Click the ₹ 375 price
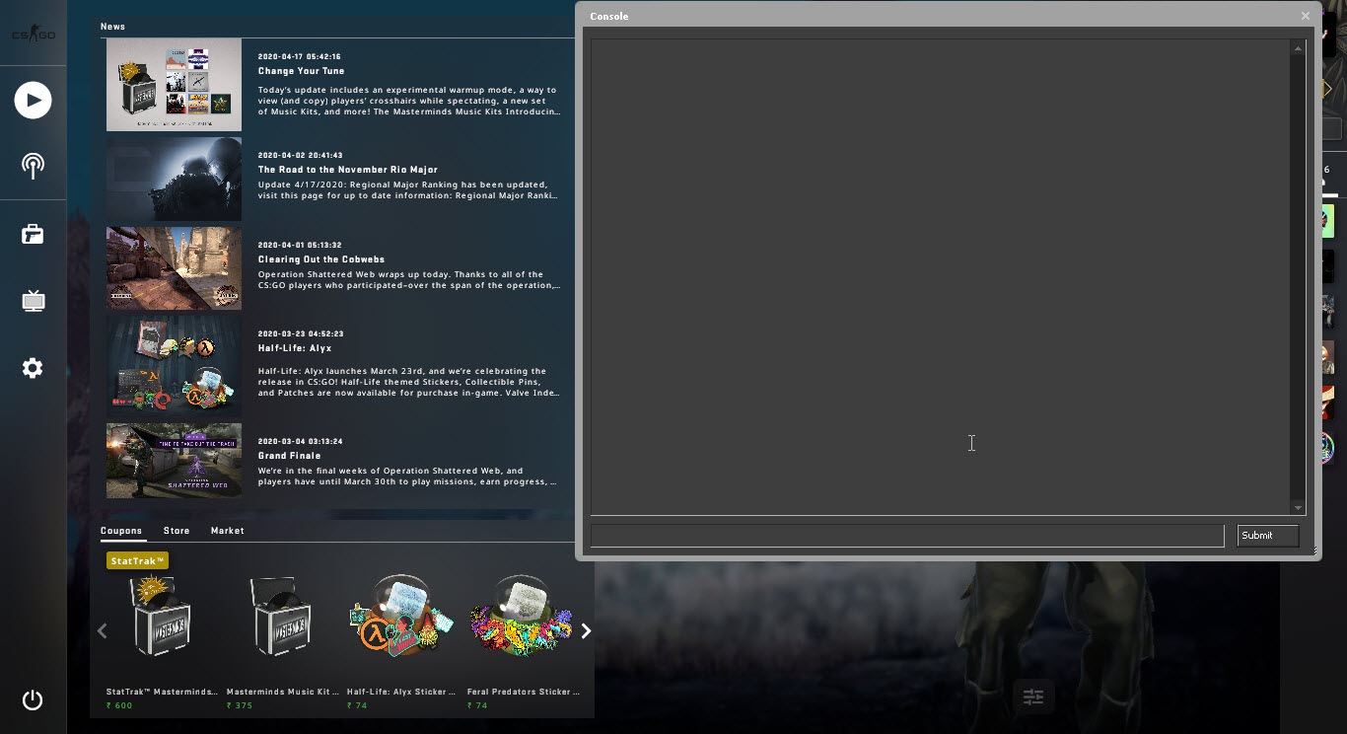This screenshot has height=734, width=1347. click(x=240, y=705)
